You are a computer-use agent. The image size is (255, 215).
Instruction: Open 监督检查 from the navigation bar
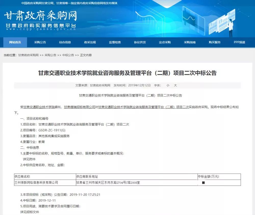click(115, 42)
